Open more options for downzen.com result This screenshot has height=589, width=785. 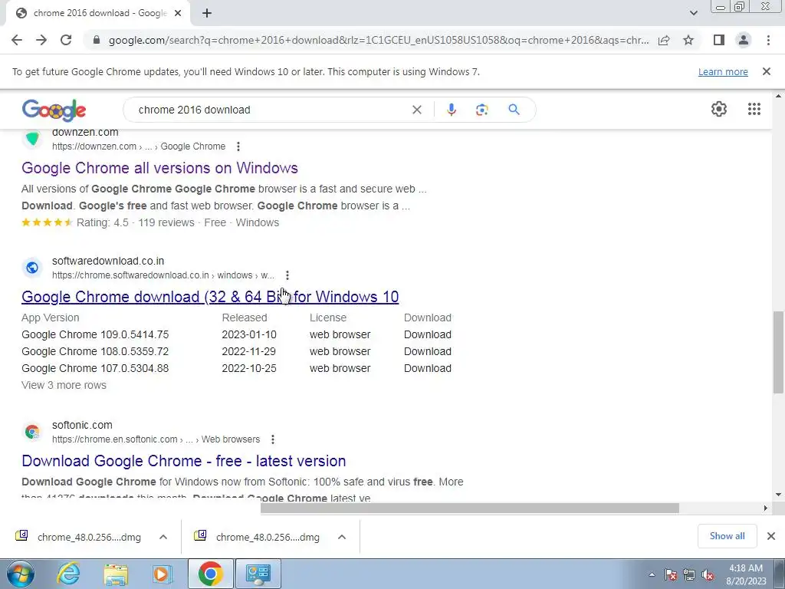[x=238, y=146]
